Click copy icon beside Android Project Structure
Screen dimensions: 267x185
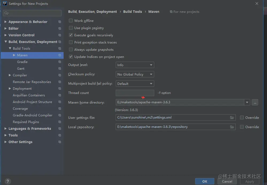tap(60, 102)
